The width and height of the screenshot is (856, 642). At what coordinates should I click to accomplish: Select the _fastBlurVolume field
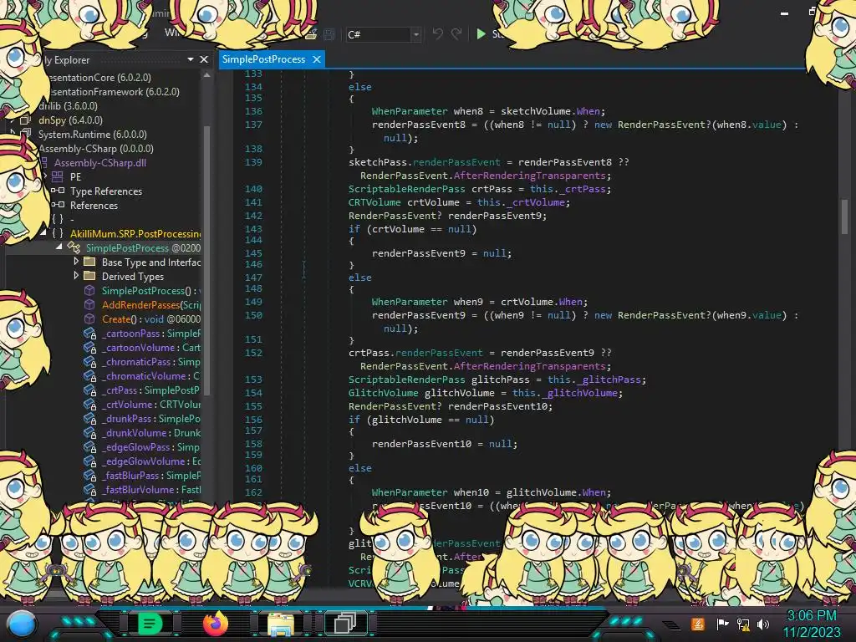pos(151,489)
